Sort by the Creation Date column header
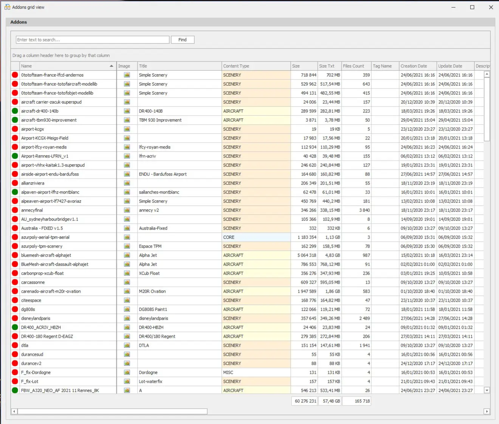This screenshot has height=424, width=499. [418, 66]
